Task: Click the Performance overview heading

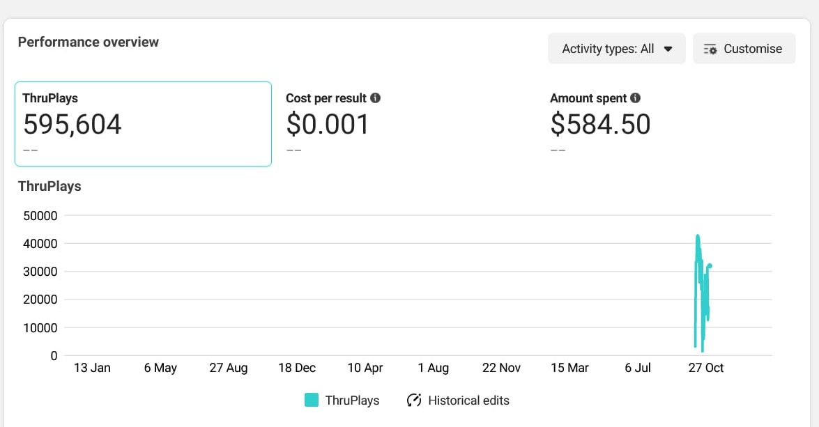Action: tap(89, 42)
